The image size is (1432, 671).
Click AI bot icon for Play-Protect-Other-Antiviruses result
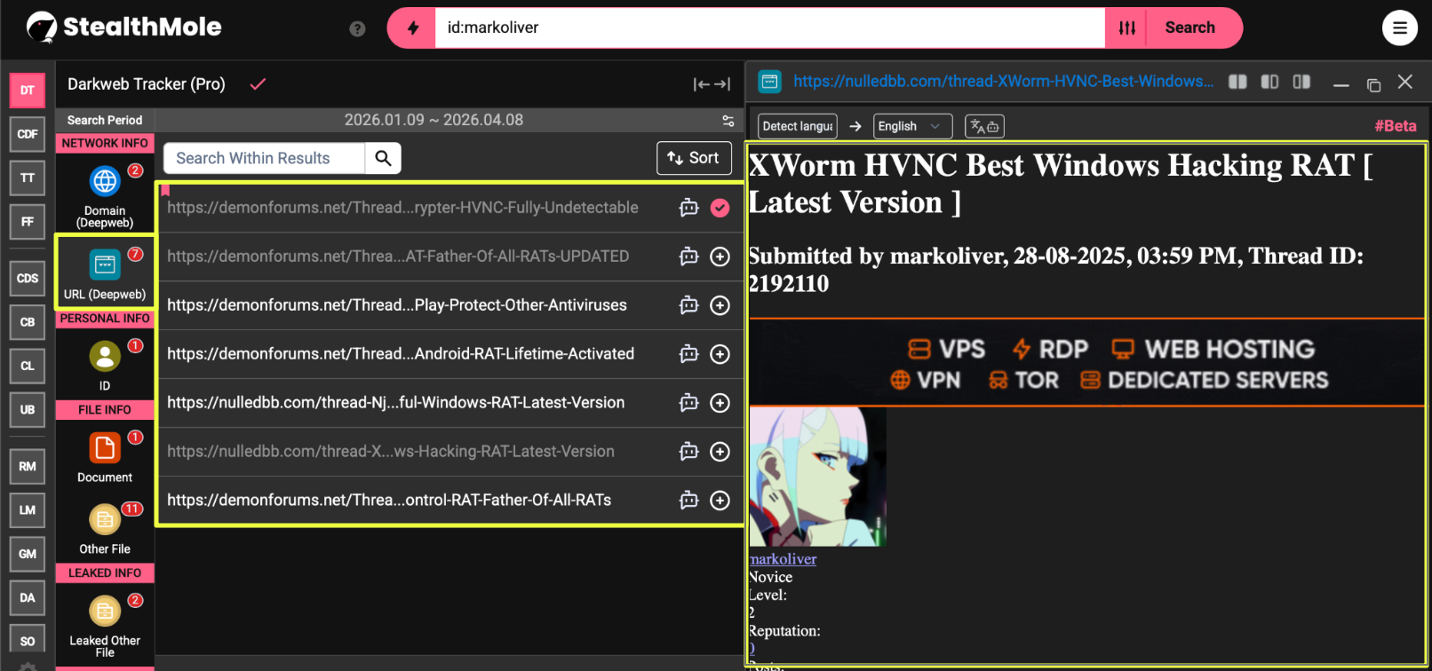688,305
